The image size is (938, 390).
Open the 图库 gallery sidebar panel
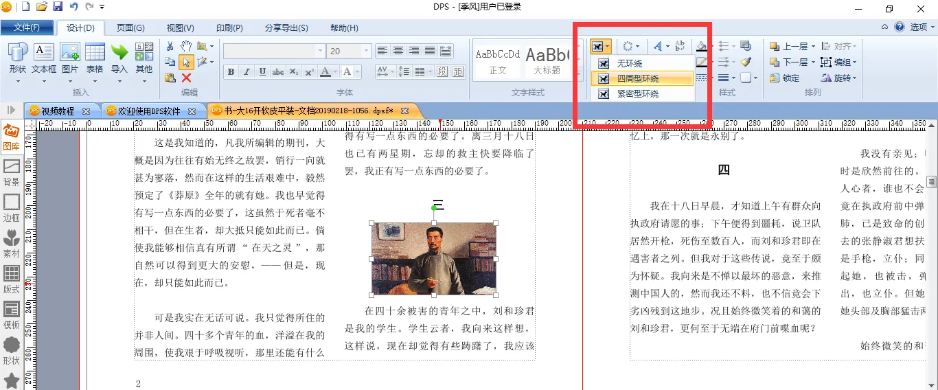(x=12, y=136)
